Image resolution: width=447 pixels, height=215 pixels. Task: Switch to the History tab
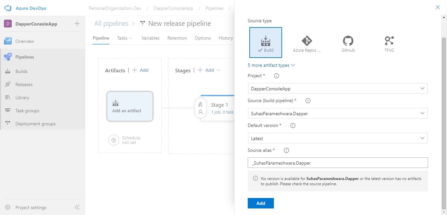click(x=226, y=38)
